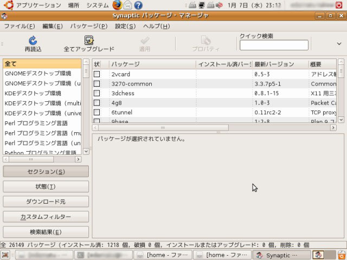Launch Firefox from the top panel
Screen dimensions: 347x260
click(x=117, y=5)
